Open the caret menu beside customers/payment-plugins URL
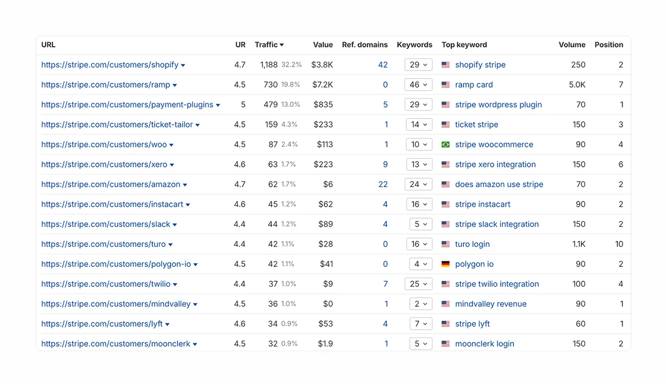Image resolution: width=667 pixels, height=387 pixels. point(218,105)
